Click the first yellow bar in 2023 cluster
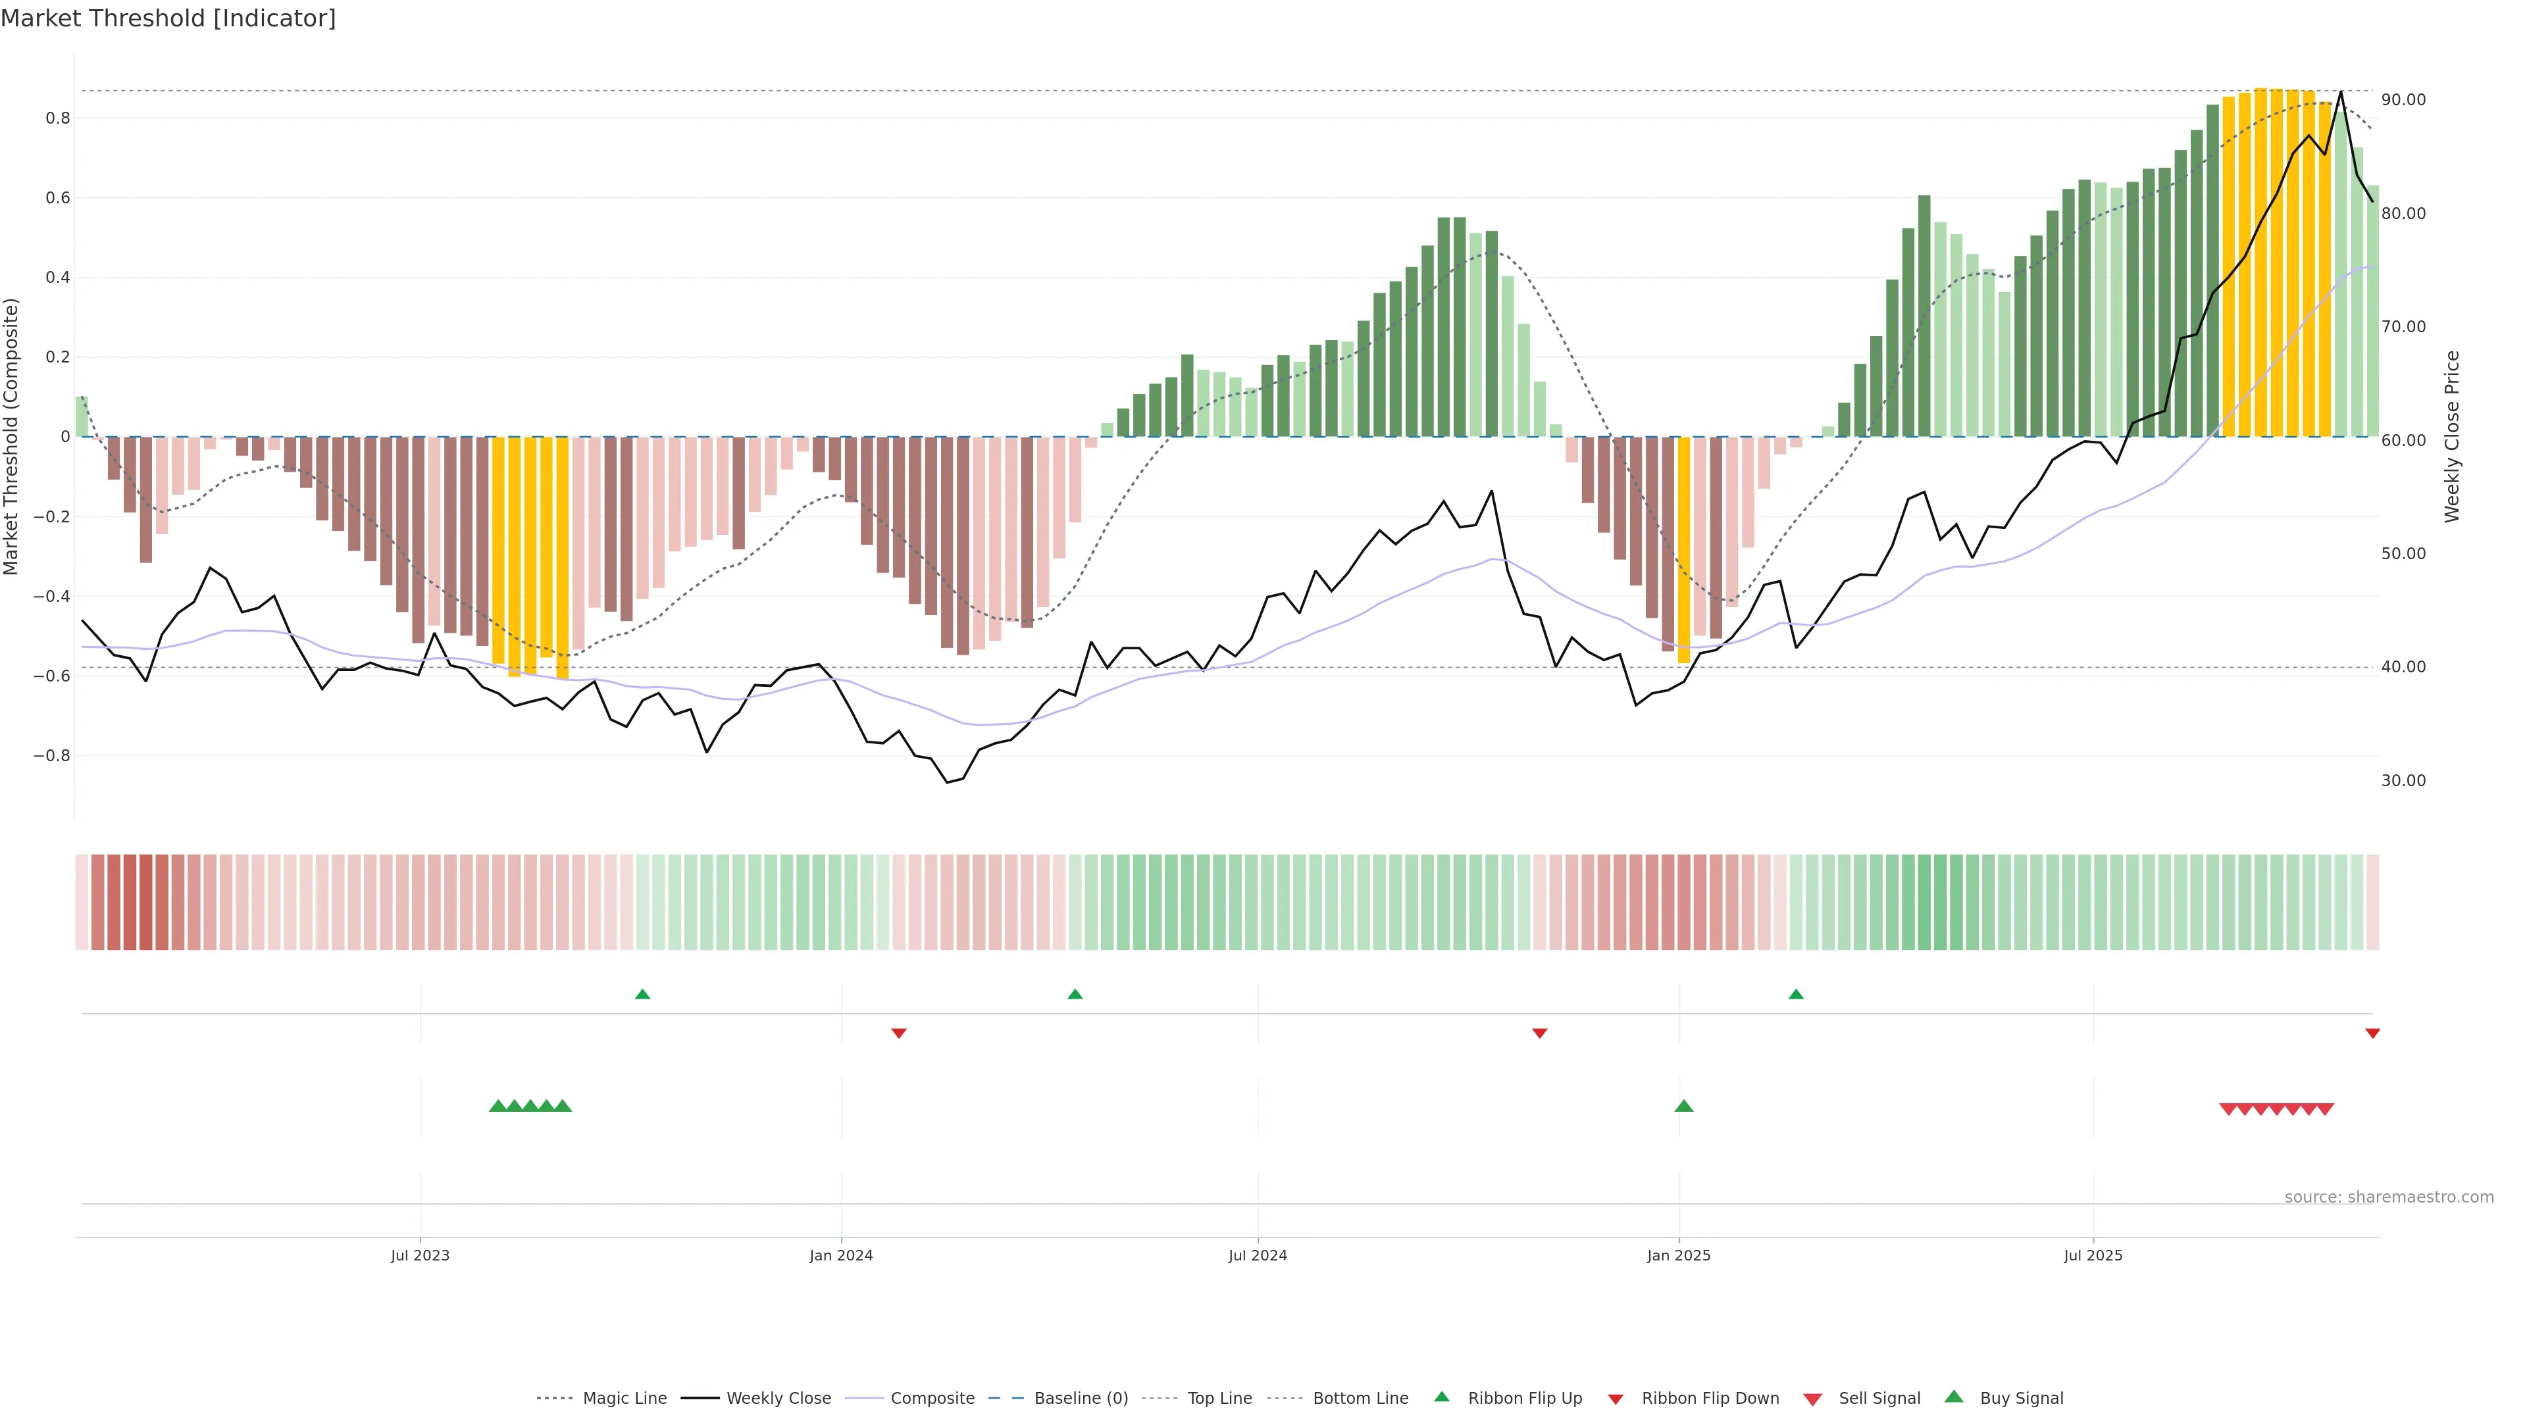 [498, 549]
